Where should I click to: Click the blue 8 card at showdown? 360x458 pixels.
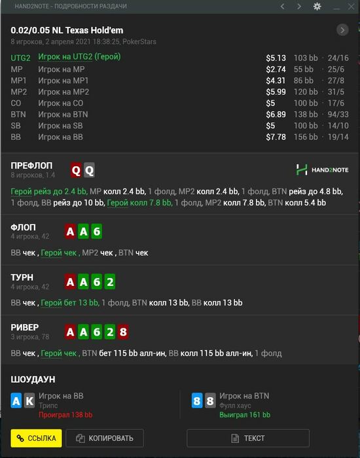click(197, 400)
